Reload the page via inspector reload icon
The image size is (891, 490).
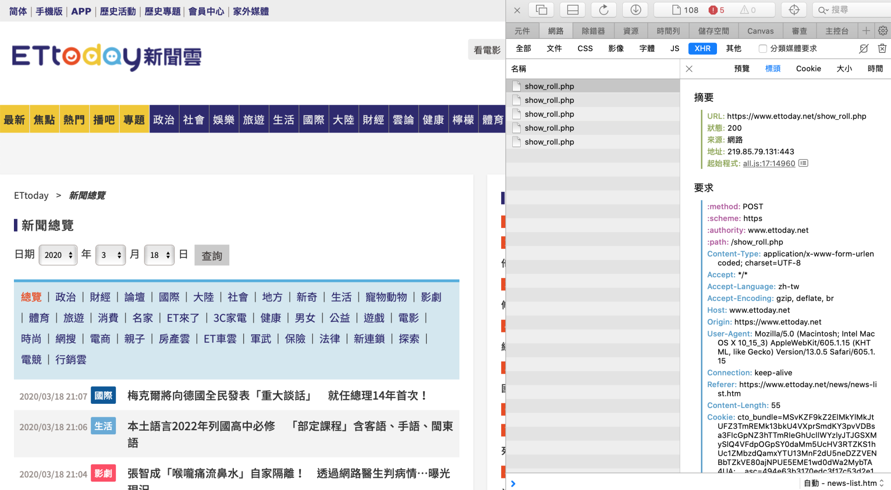(604, 10)
